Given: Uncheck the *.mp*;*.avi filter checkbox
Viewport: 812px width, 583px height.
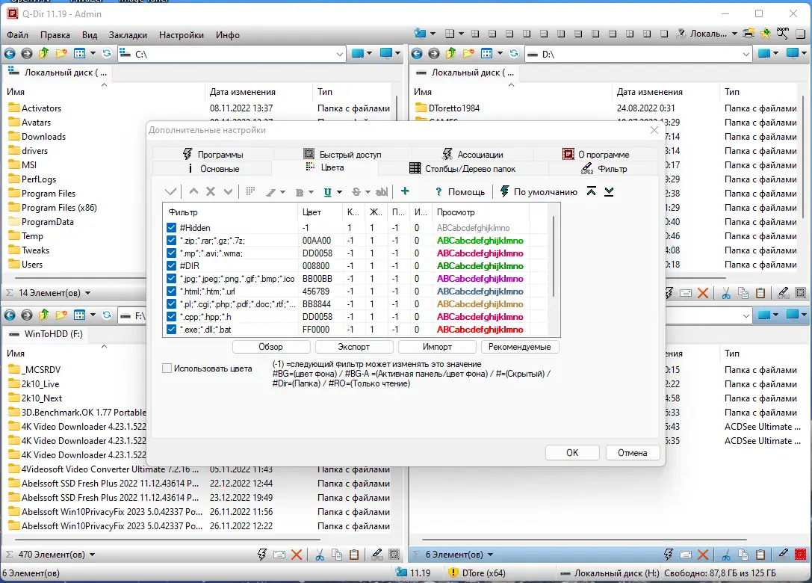Looking at the screenshot, I should pos(171,253).
